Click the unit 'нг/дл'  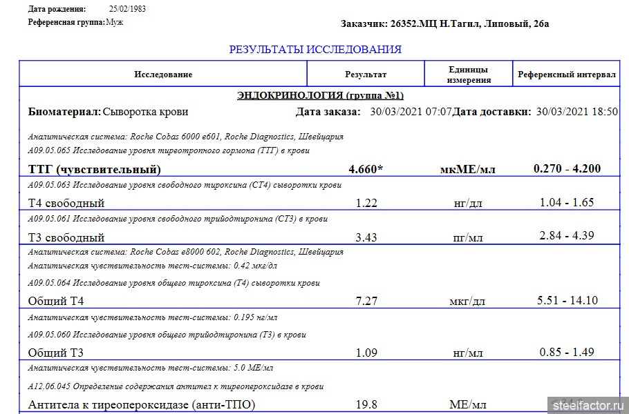[x=468, y=204]
